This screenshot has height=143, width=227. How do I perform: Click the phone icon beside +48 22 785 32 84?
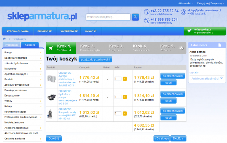click(146, 12)
